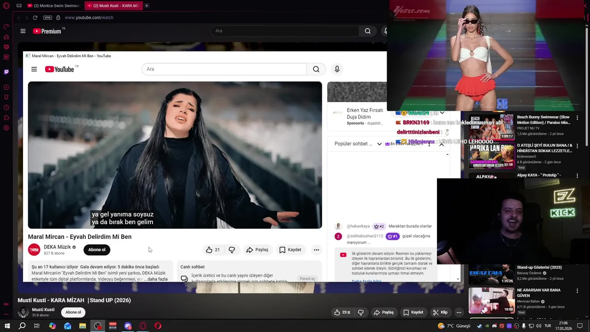This screenshot has height=332, width=590.
Task: Open the Windows Start menu
Action: point(7,326)
